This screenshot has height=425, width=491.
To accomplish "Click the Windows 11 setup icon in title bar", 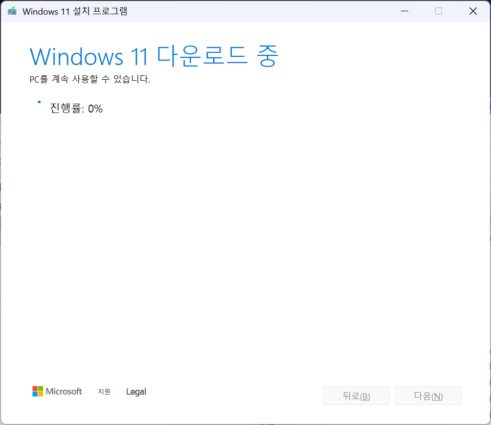I will 12,11.
